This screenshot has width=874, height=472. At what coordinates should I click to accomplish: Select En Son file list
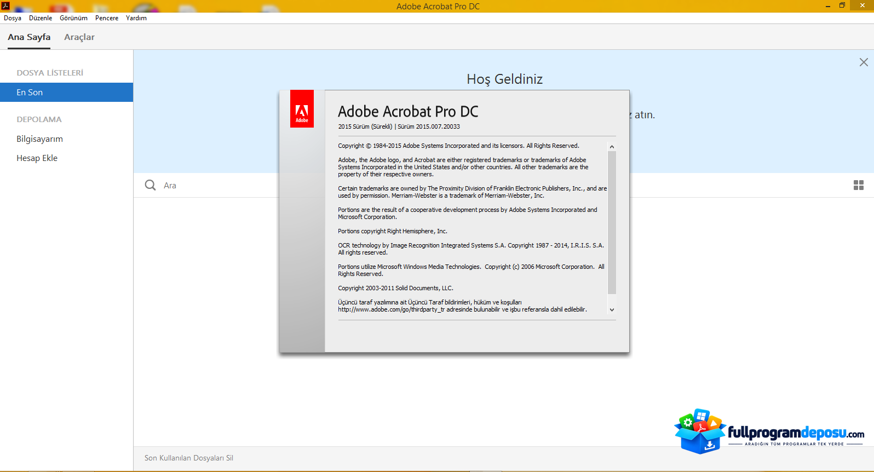coord(66,93)
